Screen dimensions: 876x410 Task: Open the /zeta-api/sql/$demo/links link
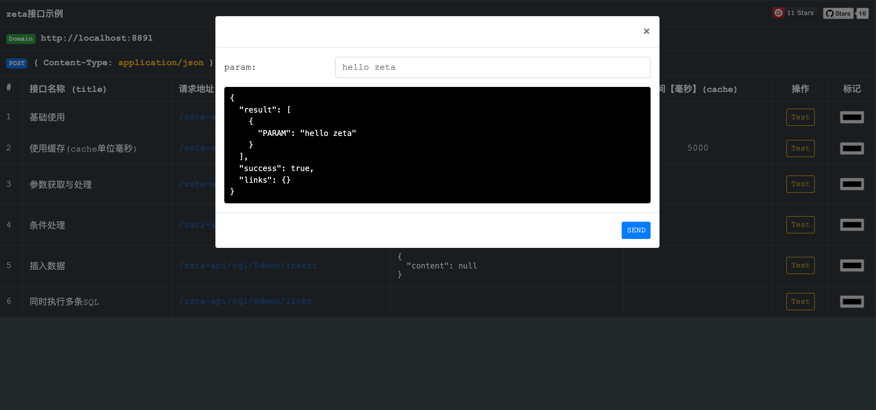point(245,301)
